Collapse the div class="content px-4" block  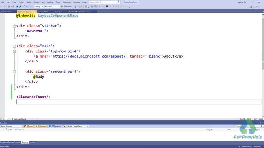(14, 72)
